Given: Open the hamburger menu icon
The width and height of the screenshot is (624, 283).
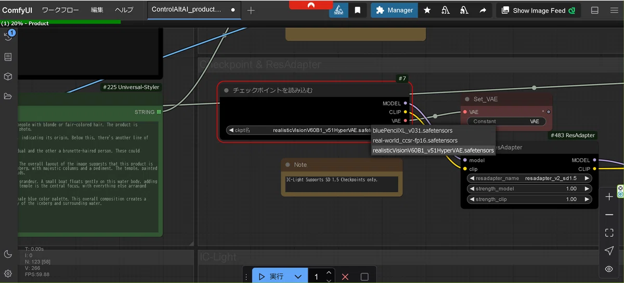Looking at the screenshot, I should click(x=614, y=10).
